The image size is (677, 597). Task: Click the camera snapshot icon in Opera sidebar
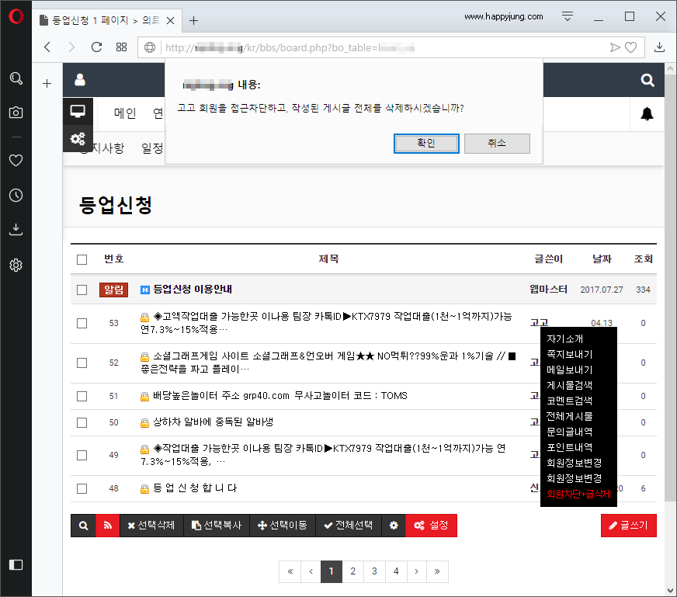coord(16,112)
